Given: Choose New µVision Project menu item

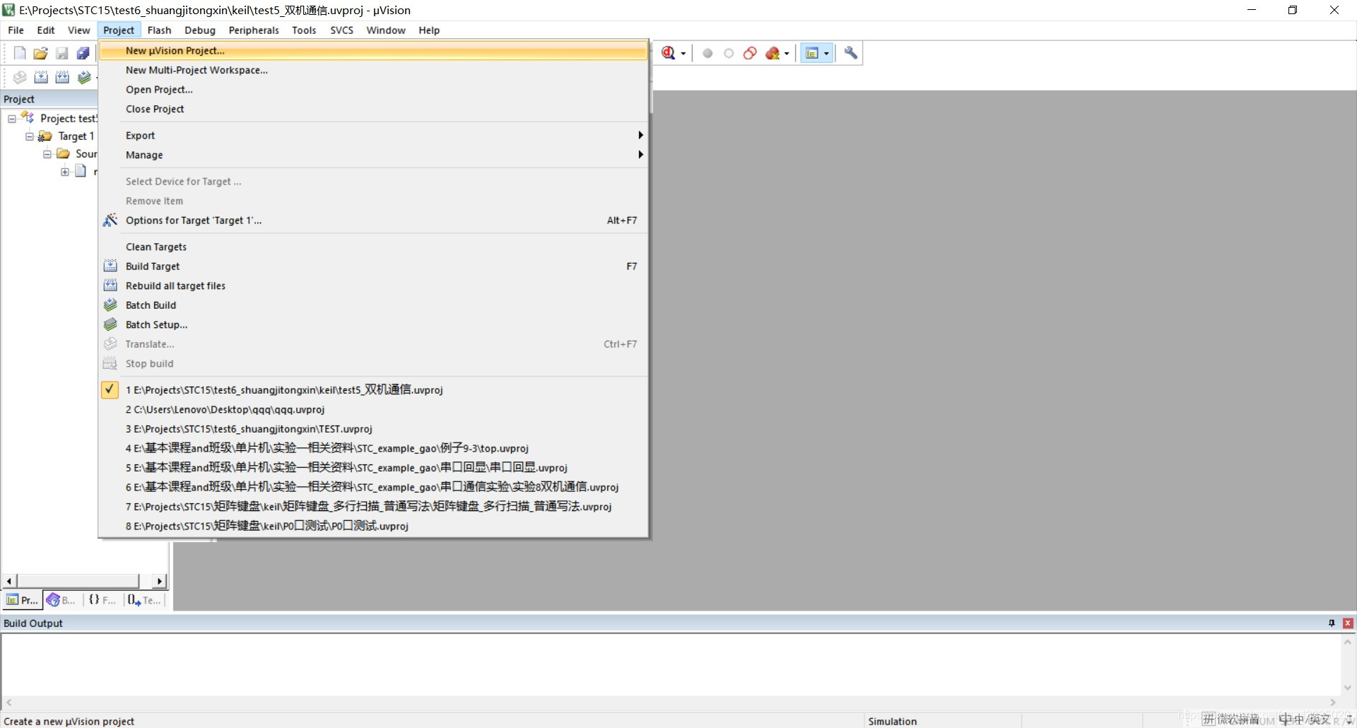Looking at the screenshot, I should (x=373, y=51).
